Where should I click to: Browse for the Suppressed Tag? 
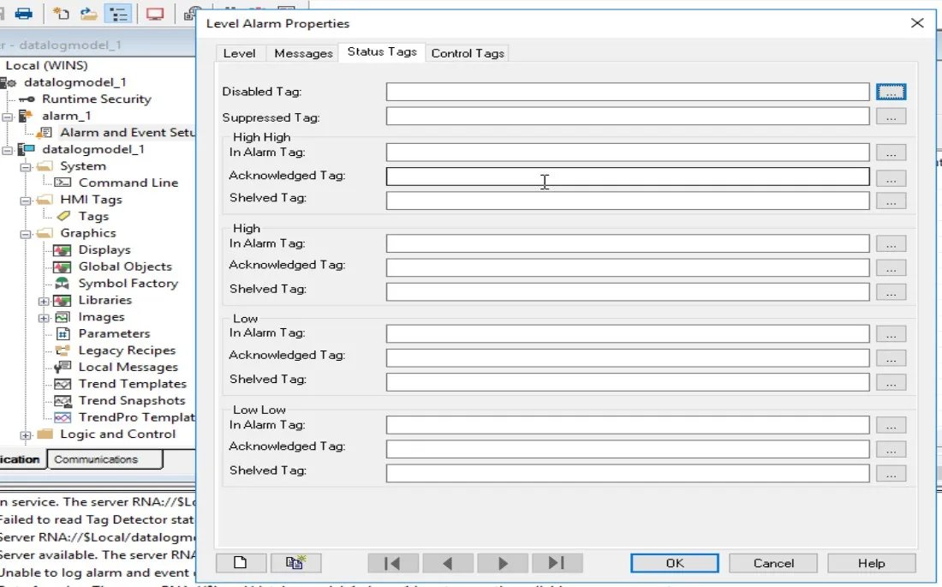click(891, 117)
